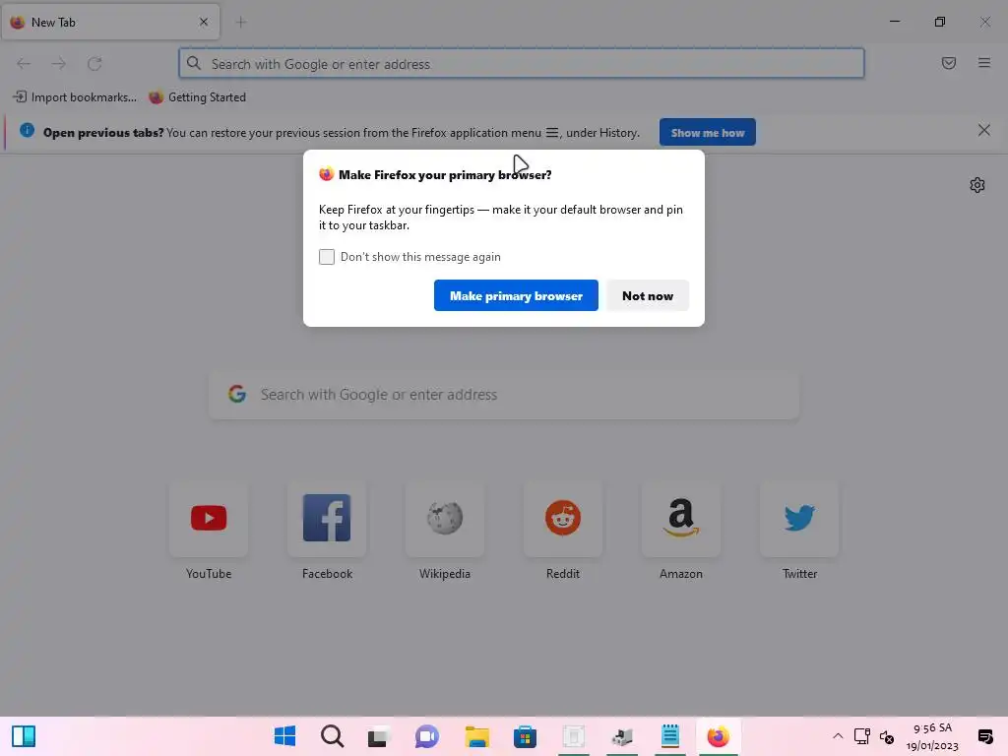Click Import bookmarks in bookmarks toolbar

click(x=75, y=97)
